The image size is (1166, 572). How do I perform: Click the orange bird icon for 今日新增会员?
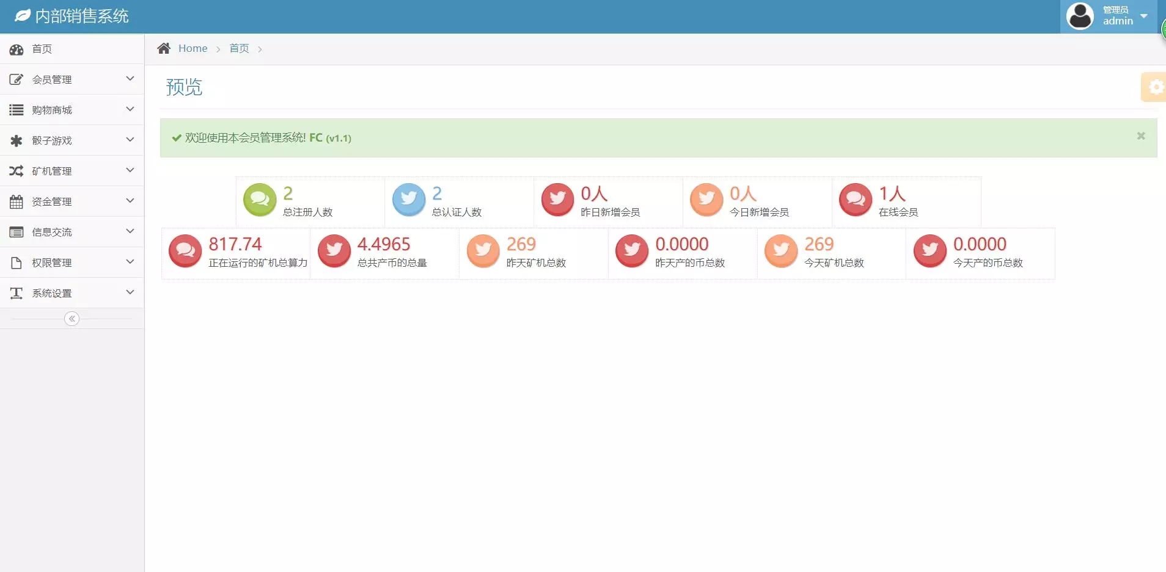(706, 200)
